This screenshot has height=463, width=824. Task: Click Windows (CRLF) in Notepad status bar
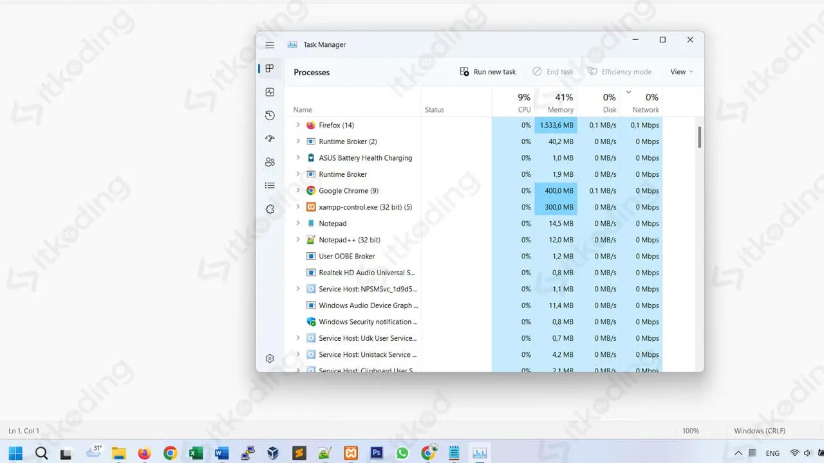point(760,431)
